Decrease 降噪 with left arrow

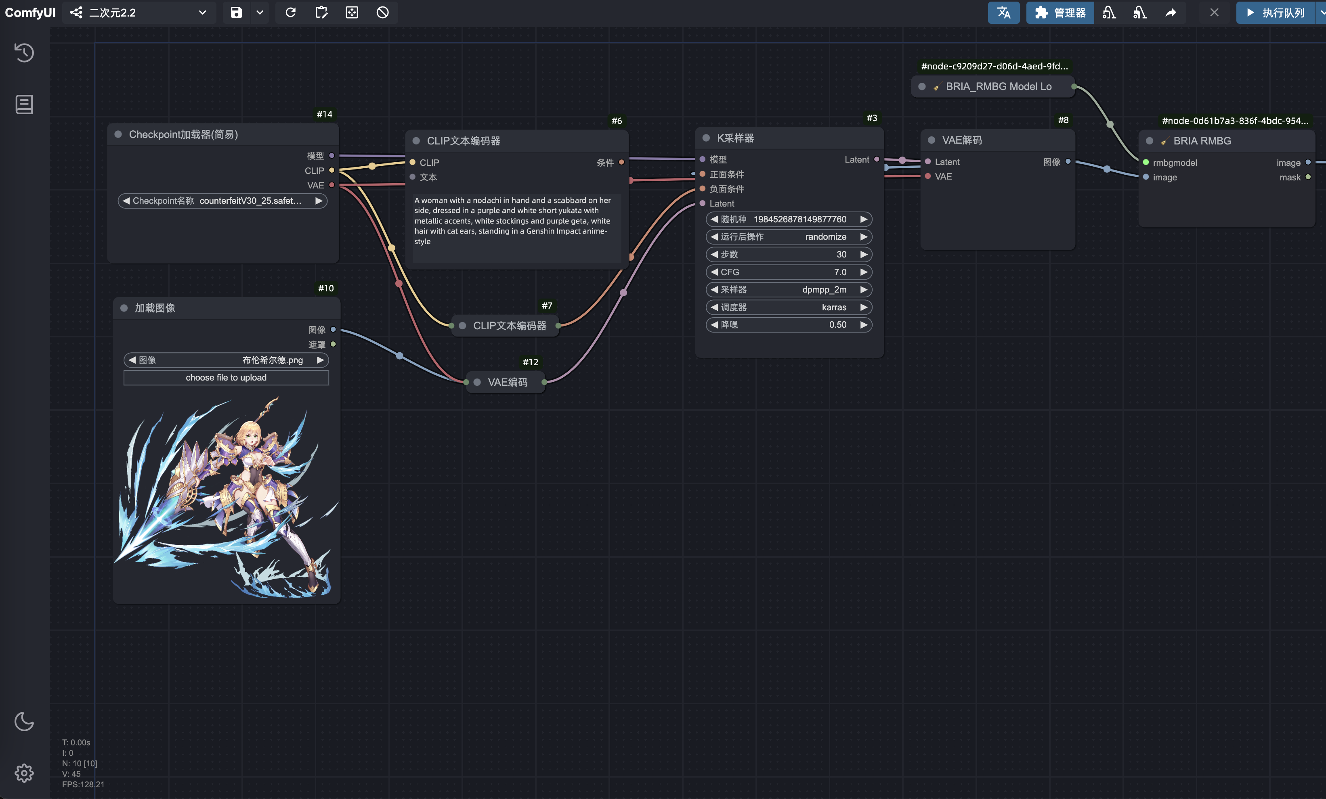714,325
